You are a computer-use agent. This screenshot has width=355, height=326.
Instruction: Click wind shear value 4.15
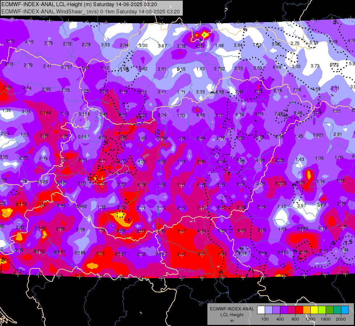point(29,42)
